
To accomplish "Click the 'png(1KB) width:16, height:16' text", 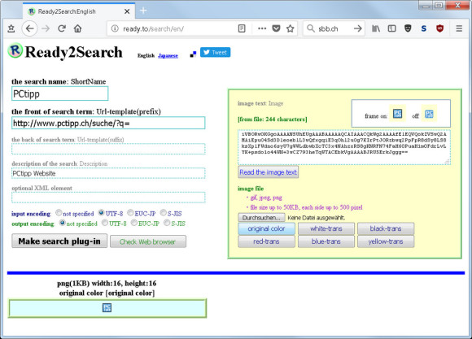I will [x=107, y=283].
